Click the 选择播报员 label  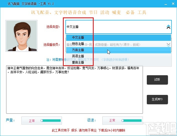52,45
